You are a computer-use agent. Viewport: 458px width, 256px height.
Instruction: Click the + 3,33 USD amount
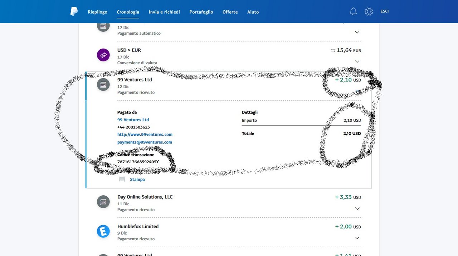(x=348, y=197)
